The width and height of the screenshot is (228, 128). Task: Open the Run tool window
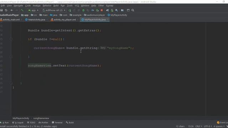pos(4,123)
